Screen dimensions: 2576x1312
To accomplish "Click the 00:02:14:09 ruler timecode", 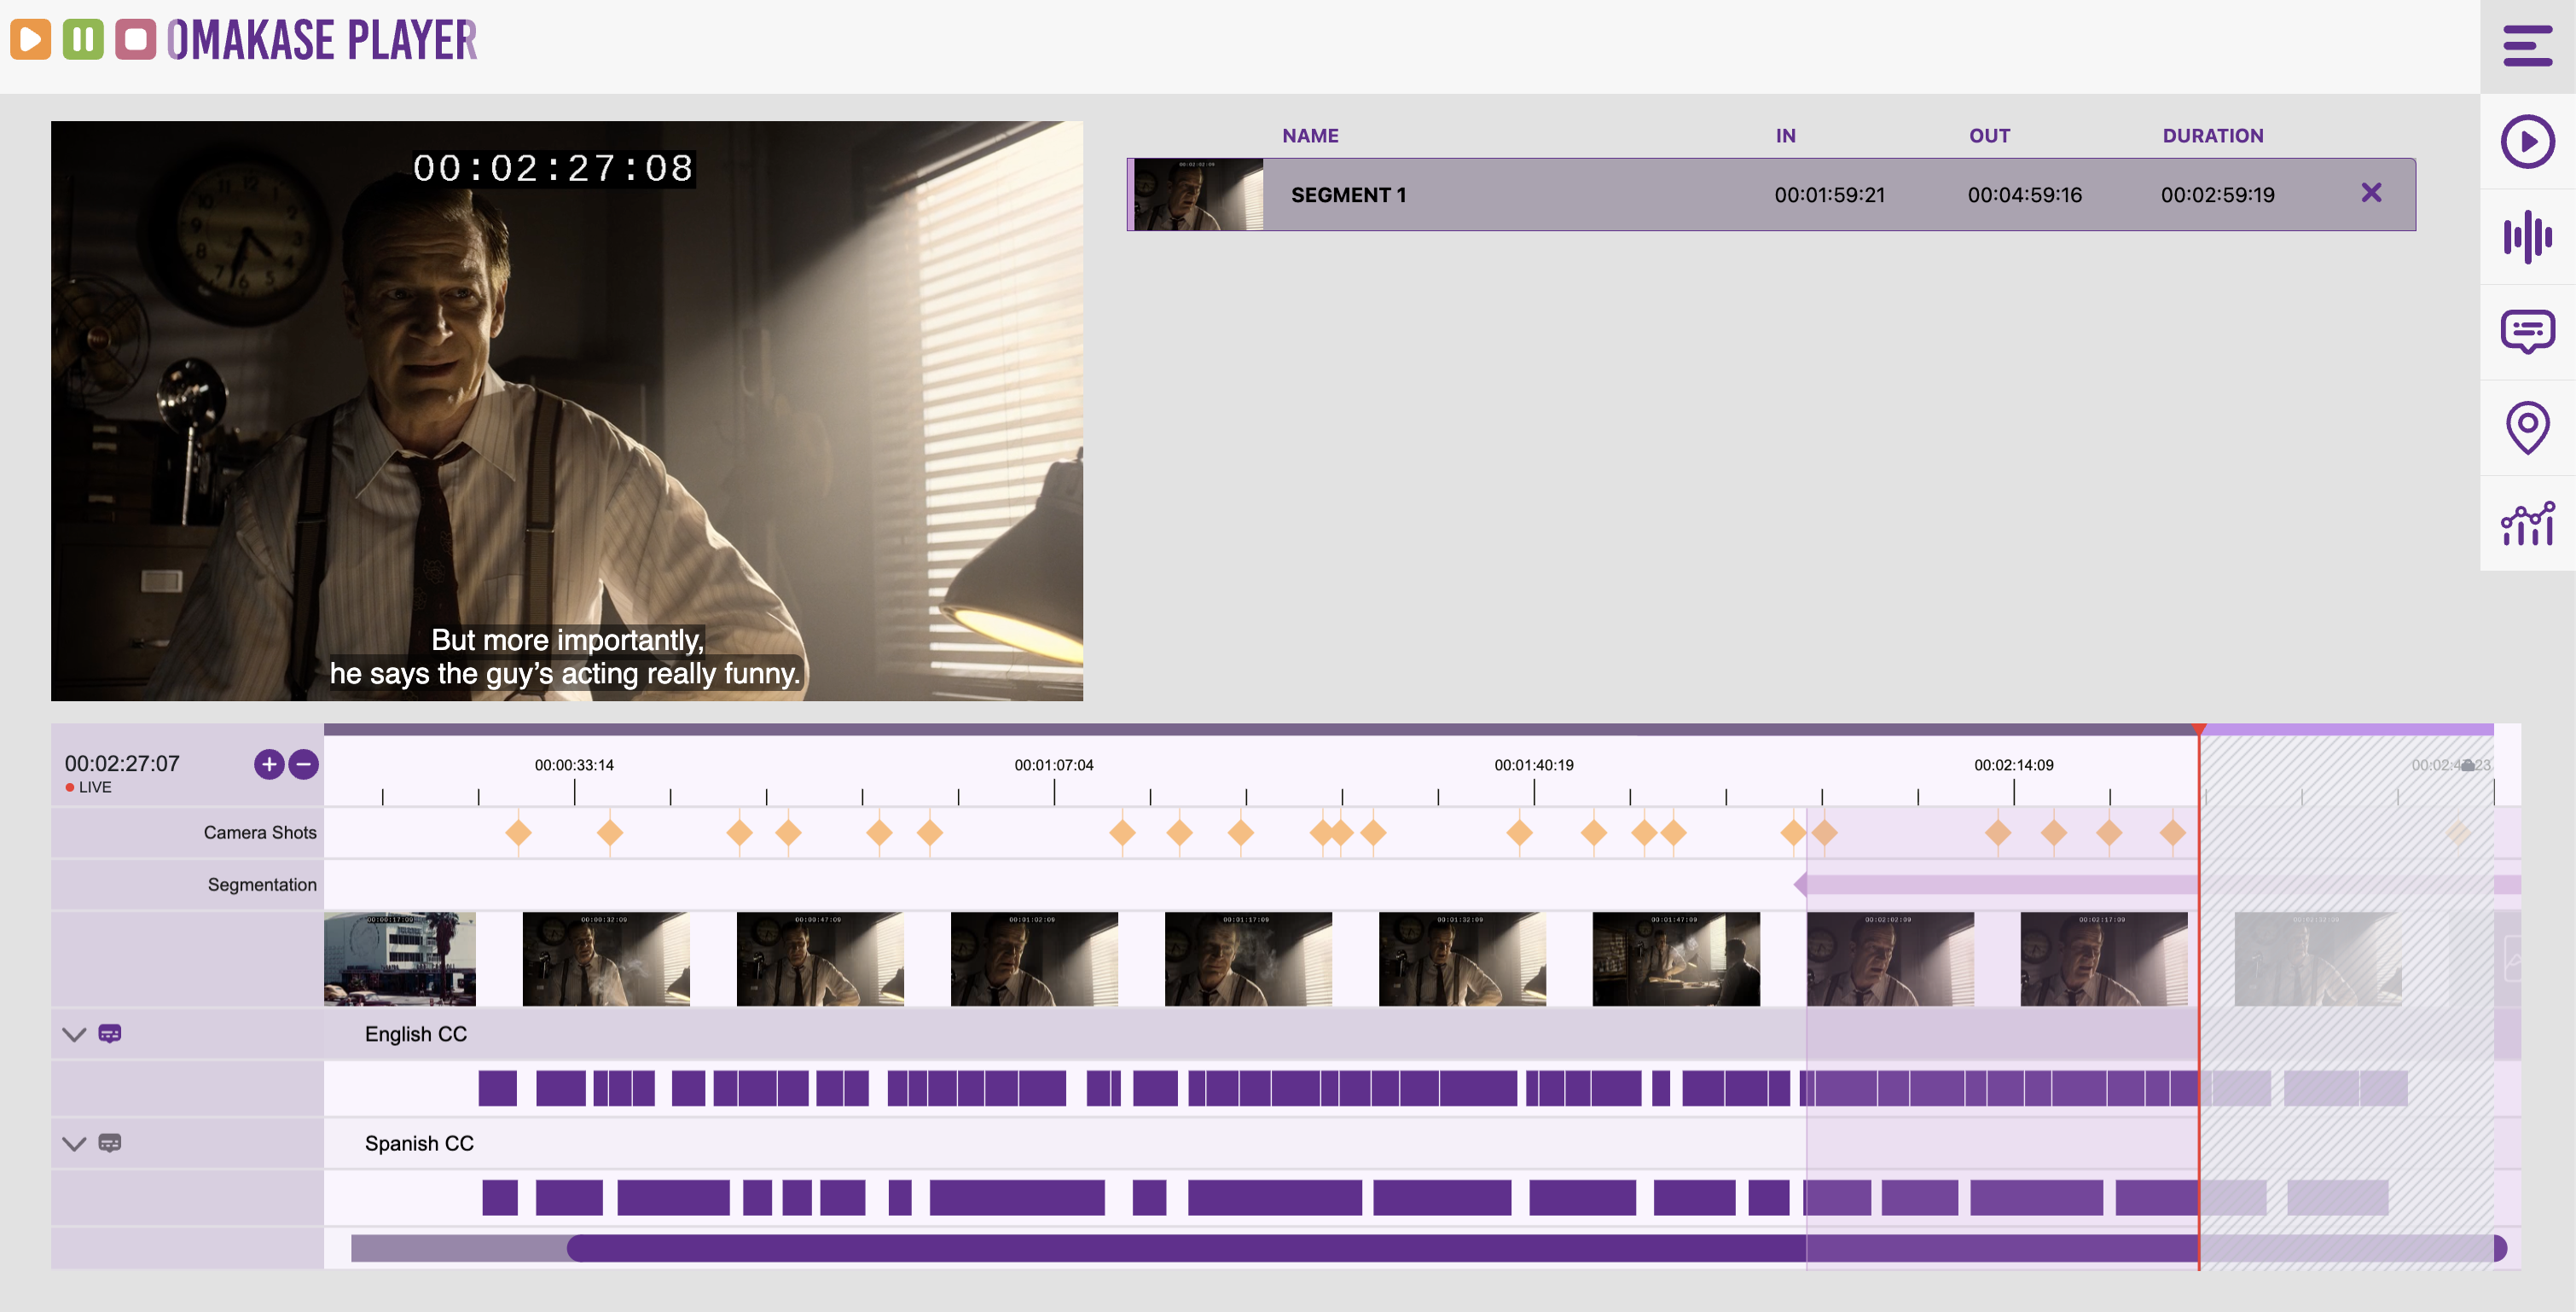I will [x=2014, y=765].
